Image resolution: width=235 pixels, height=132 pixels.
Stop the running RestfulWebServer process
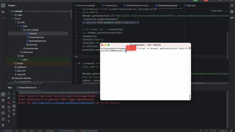pyautogui.click(x=9, y=103)
